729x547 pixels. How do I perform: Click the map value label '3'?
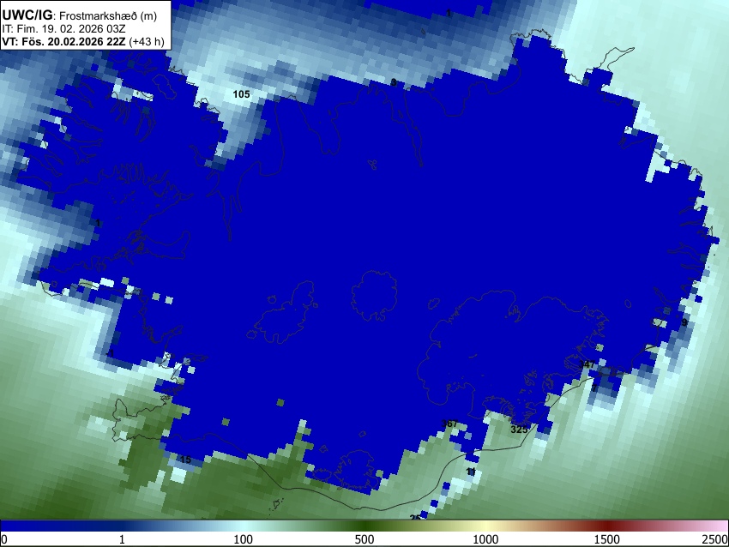[394, 82]
